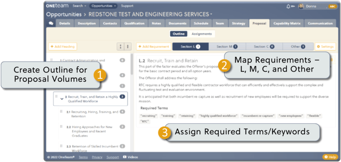Screen dimensions: 341x162
Task: Open the Communication tab
Action: pos(321,23)
